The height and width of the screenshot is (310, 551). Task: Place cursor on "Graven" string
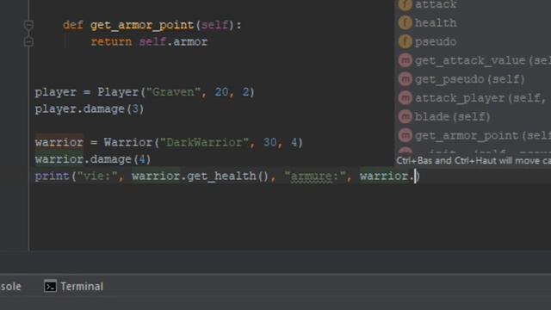point(174,92)
